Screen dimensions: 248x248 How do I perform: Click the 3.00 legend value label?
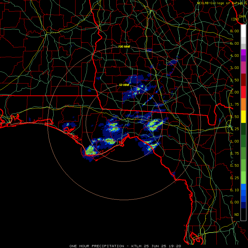234,68
